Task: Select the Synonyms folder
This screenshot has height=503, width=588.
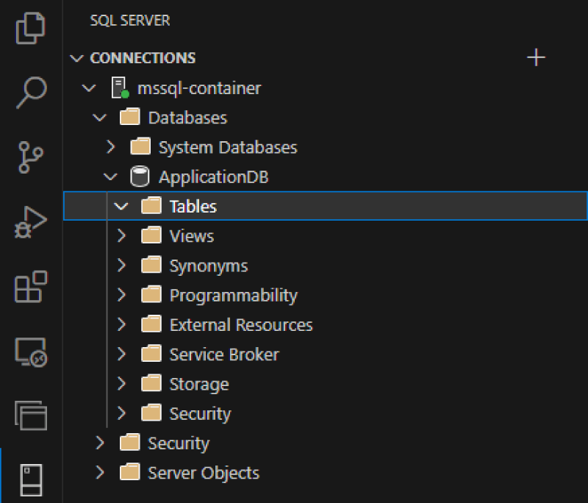Action: tap(209, 266)
